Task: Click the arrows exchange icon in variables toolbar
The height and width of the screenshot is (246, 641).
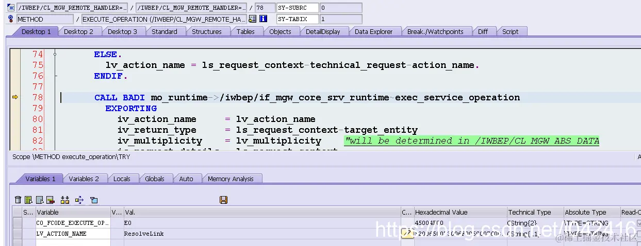Action: pyautogui.click(x=79, y=200)
